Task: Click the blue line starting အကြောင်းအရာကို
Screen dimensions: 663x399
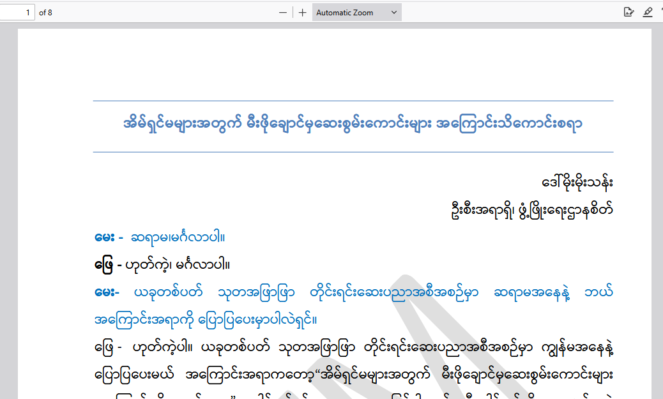Action: [x=206, y=320]
